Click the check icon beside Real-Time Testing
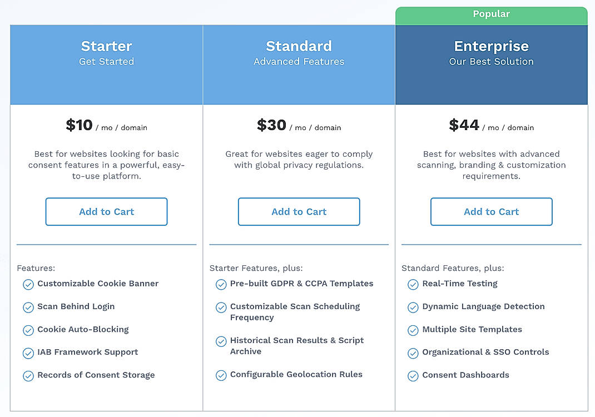 pyautogui.click(x=413, y=284)
